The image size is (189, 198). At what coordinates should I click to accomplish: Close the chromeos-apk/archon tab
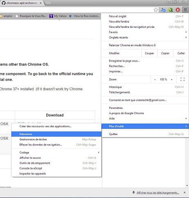pyautogui.click(x=40, y=3)
